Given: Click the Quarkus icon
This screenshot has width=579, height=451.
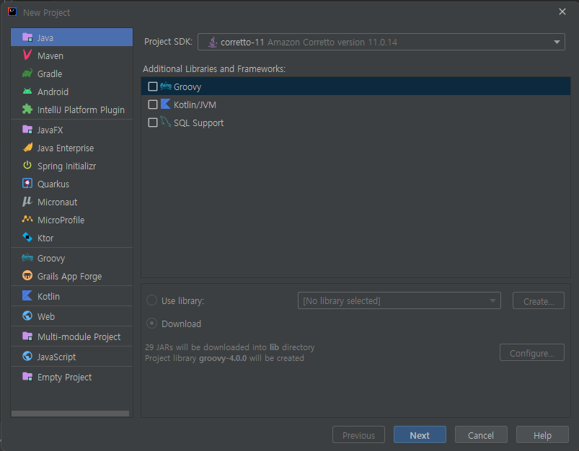Looking at the screenshot, I should coord(27,184).
